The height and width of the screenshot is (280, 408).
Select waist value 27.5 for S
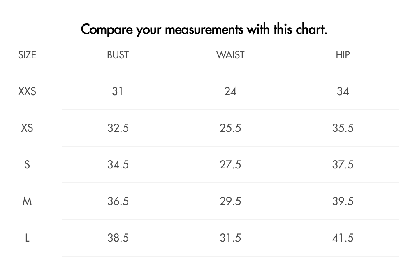tap(230, 165)
